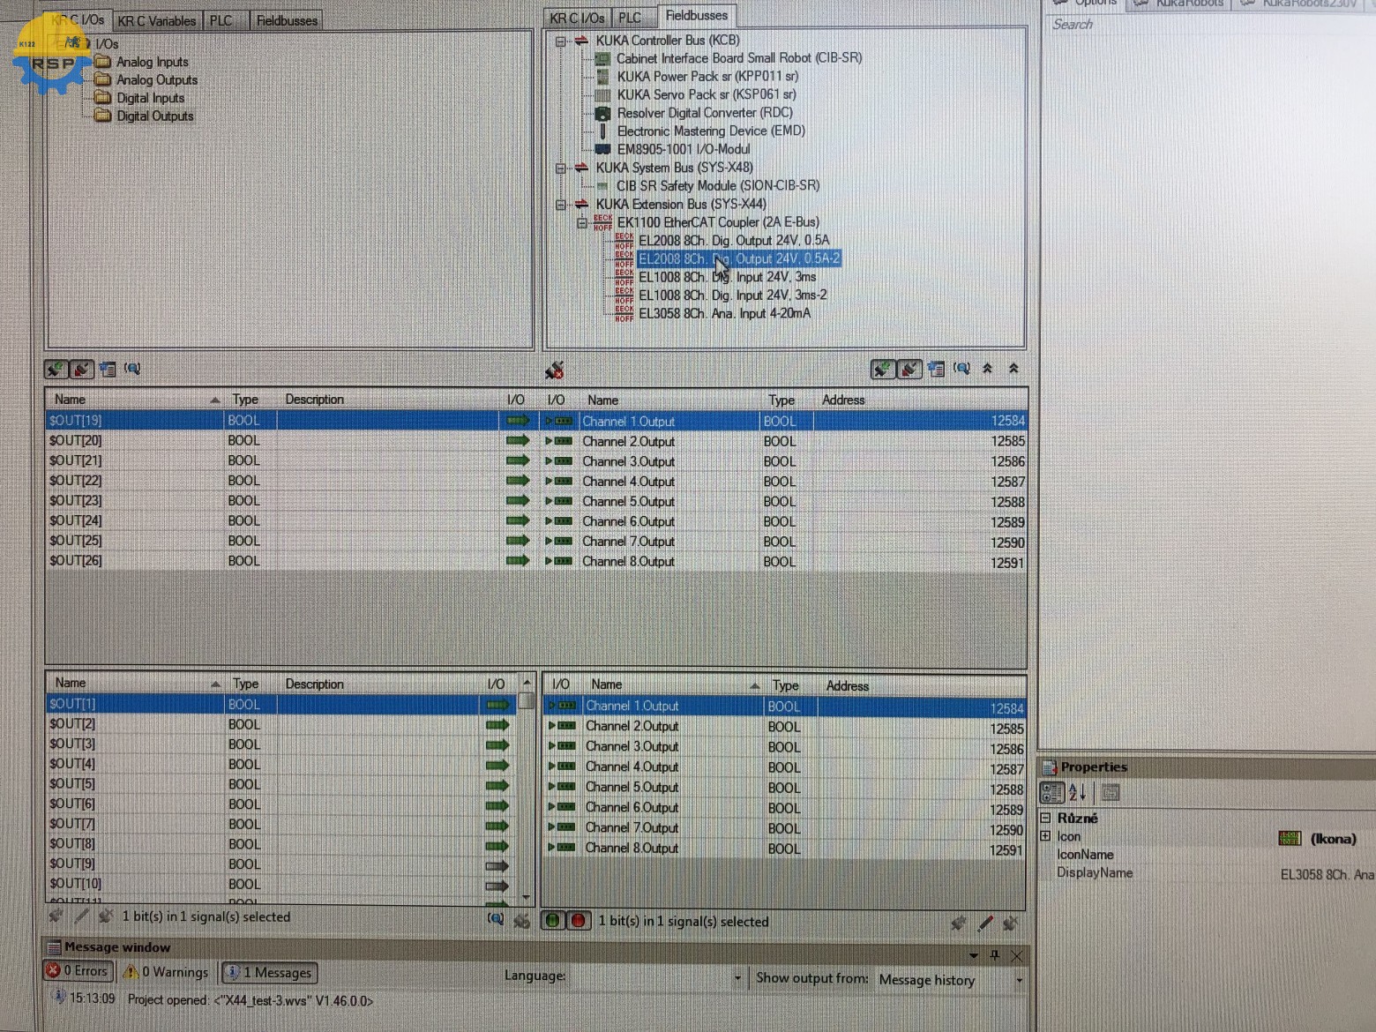Open the Show output from dropdown
1376x1032 pixels.
[x=1019, y=981]
